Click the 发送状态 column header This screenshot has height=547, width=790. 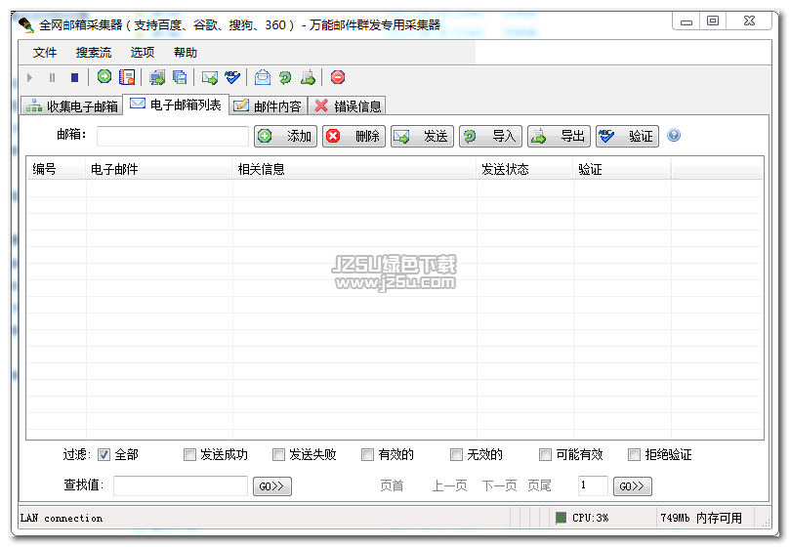(524, 169)
